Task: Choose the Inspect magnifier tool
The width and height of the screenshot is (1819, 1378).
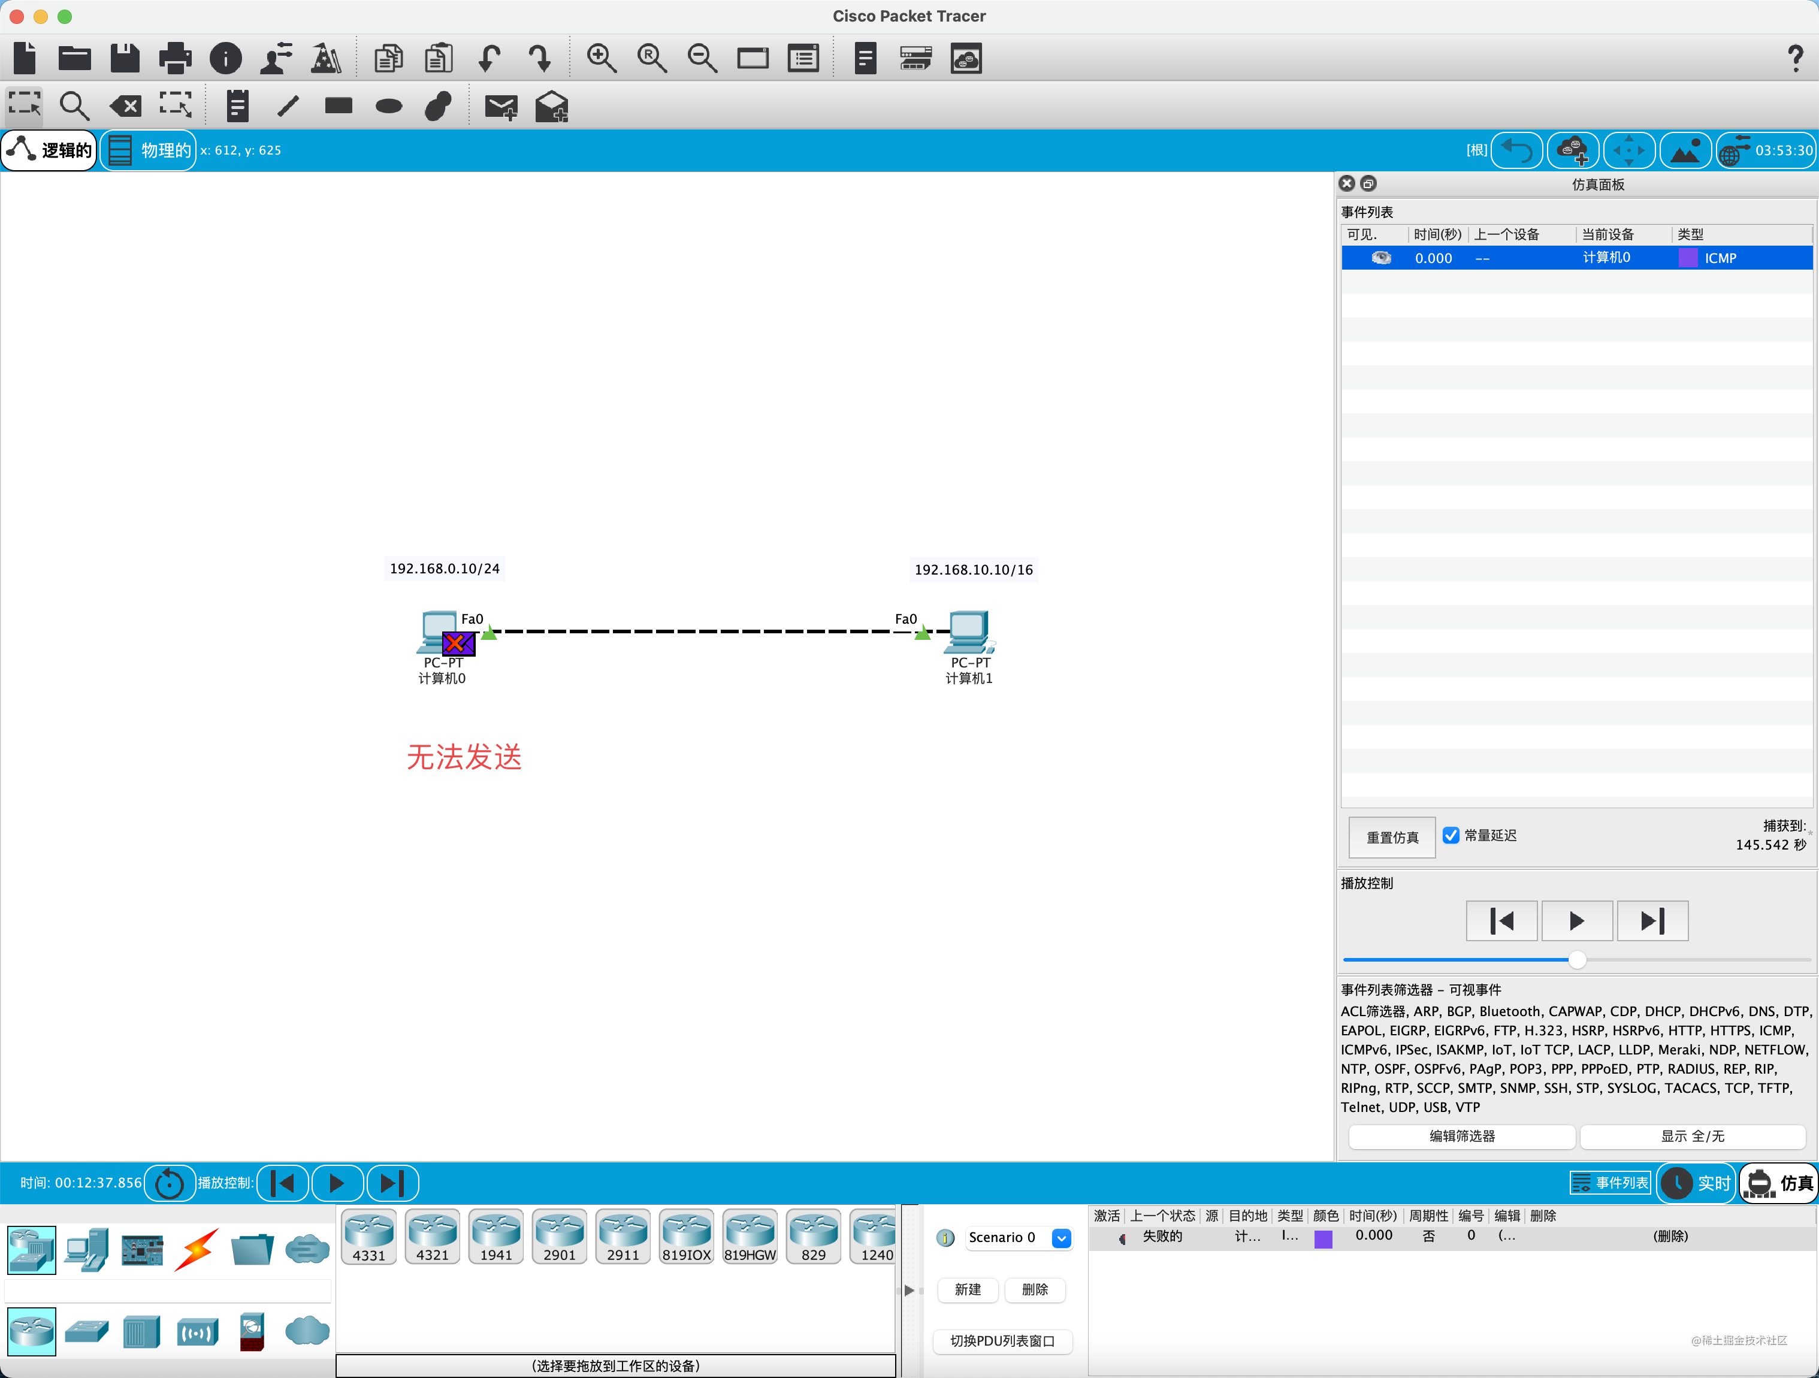Action: pyautogui.click(x=74, y=105)
